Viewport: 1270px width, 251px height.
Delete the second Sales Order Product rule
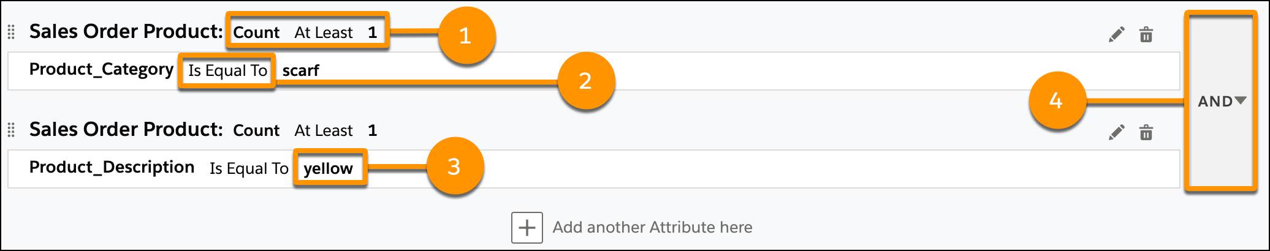coord(1146,132)
